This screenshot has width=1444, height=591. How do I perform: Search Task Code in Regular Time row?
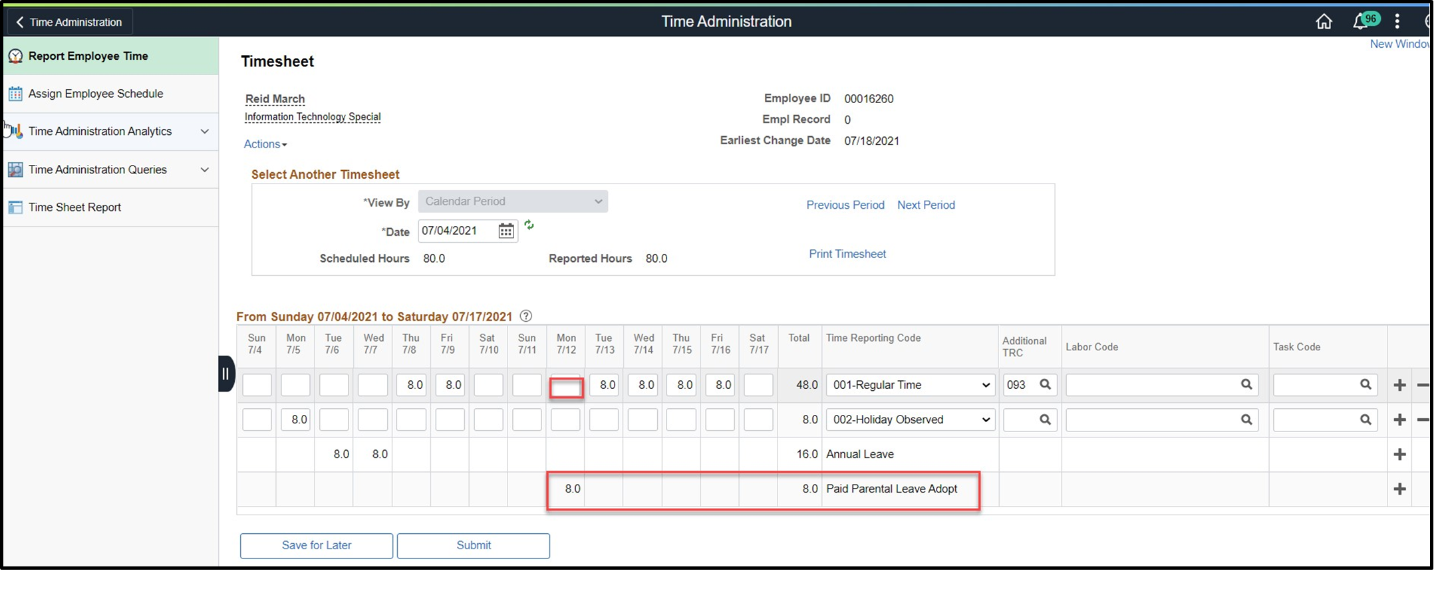click(1366, 384)
